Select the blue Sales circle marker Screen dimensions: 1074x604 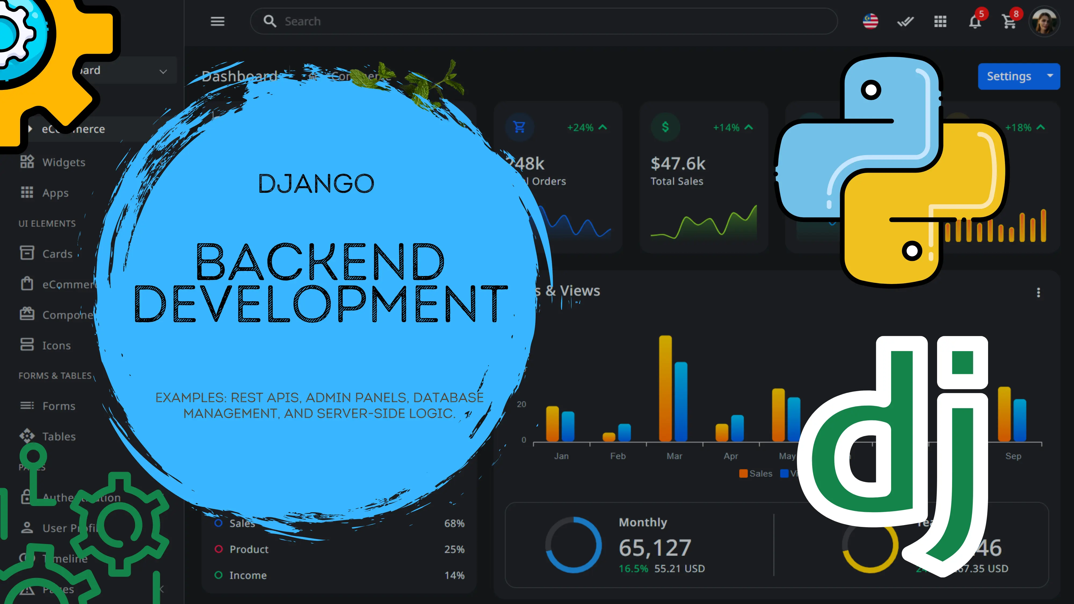219,523
